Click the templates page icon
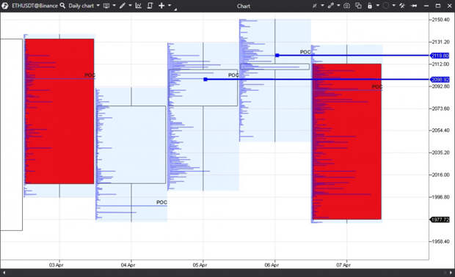This screenshot has height=277, width=455. click(x=150, y=6)
